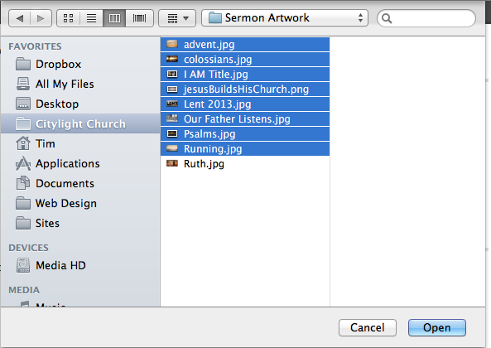Click the Cancel button
This screenshot has height=348, width=491.
368,327
